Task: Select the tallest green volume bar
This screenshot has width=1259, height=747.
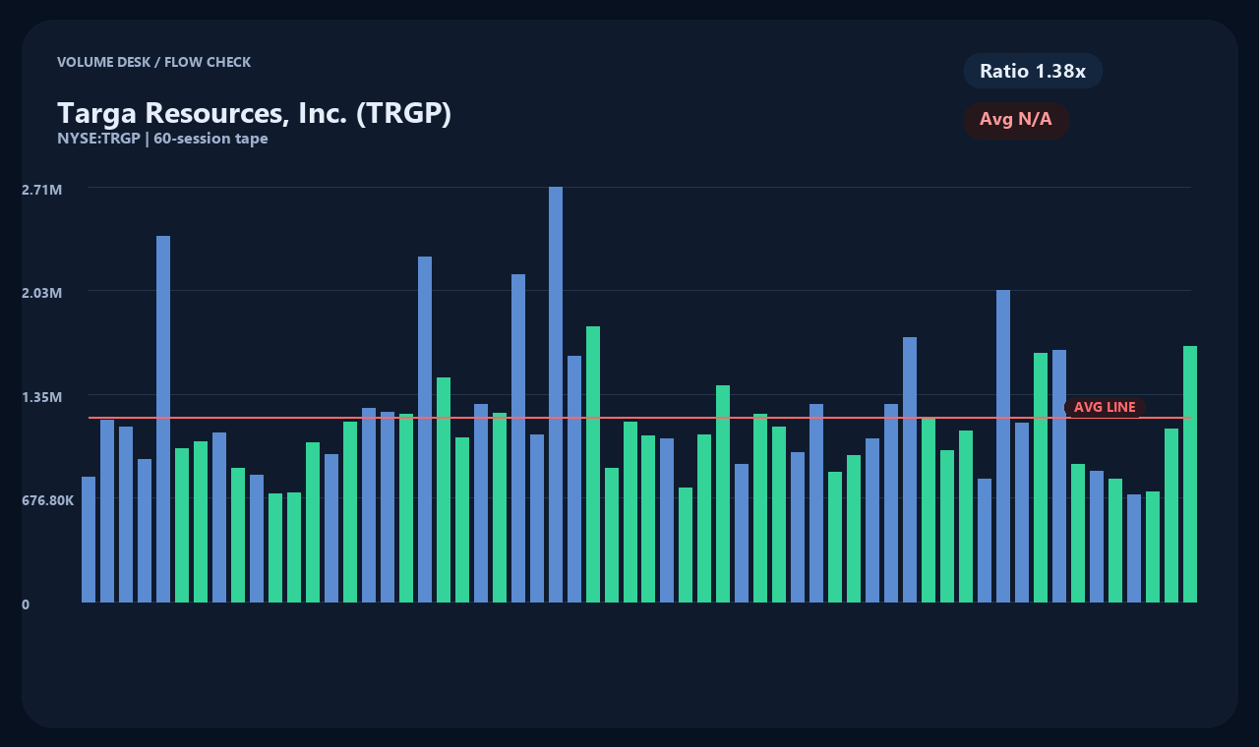Action: pos(593,464)
